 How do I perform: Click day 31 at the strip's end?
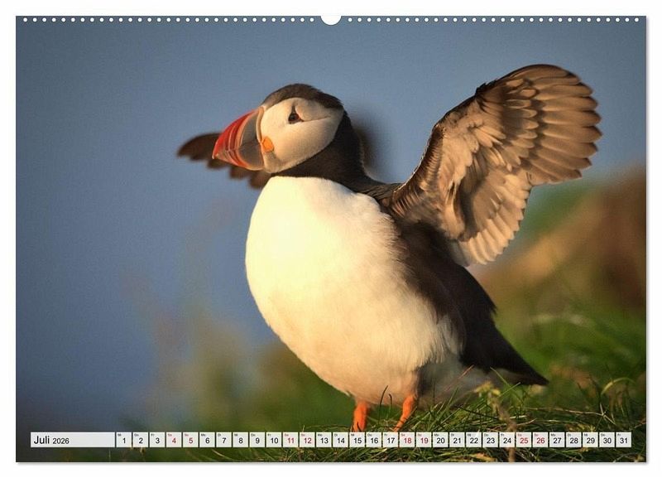622,440
